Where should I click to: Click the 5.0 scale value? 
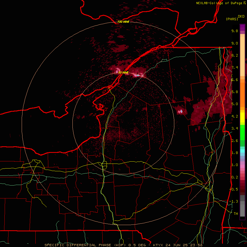235,104
